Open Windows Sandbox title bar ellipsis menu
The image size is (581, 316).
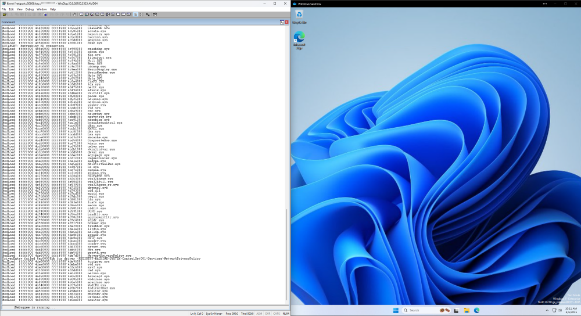coord(545,3)
